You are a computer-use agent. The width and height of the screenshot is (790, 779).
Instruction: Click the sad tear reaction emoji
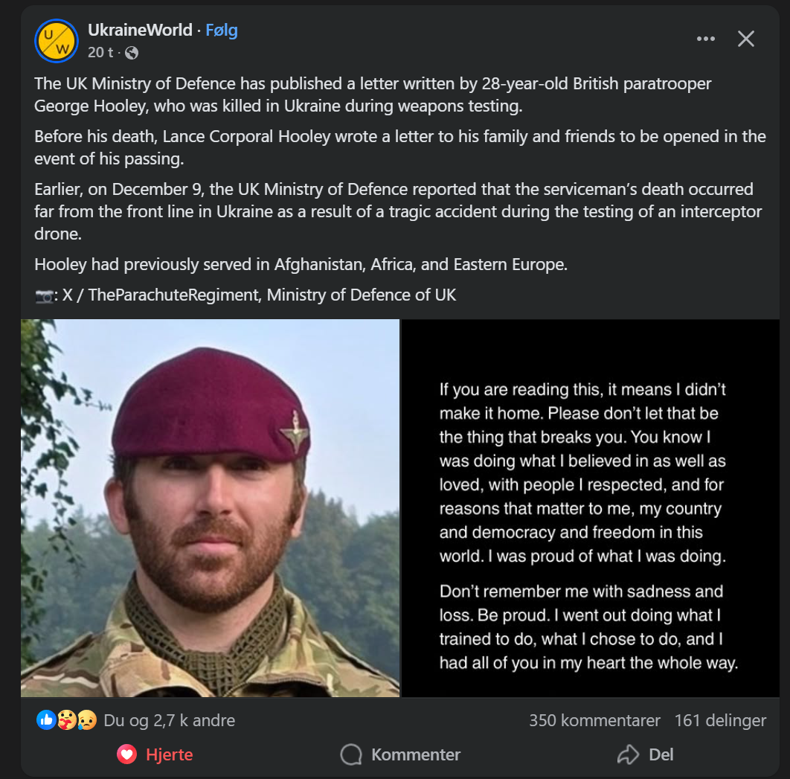coord(87,720)
